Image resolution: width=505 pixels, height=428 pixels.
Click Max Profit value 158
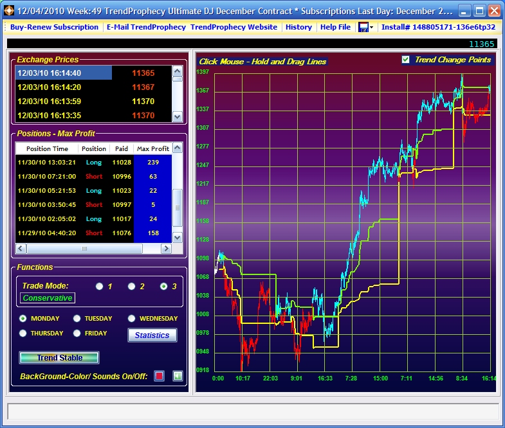(153, 233)
